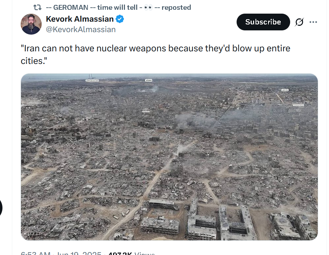
Task: Open Grok explain icon beside Subscribe
Action: (299, 22)
